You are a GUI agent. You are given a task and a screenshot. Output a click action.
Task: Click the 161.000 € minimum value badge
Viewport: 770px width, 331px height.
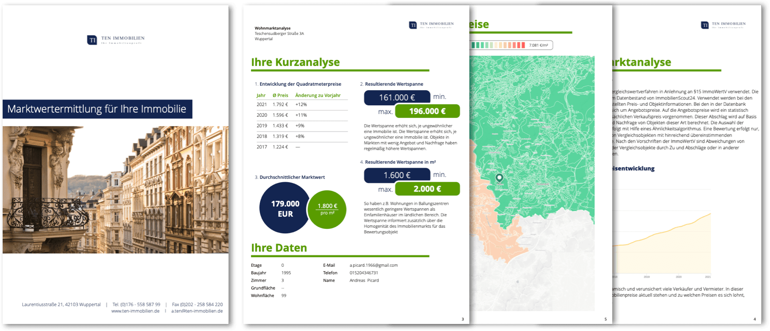coord(396,97)
